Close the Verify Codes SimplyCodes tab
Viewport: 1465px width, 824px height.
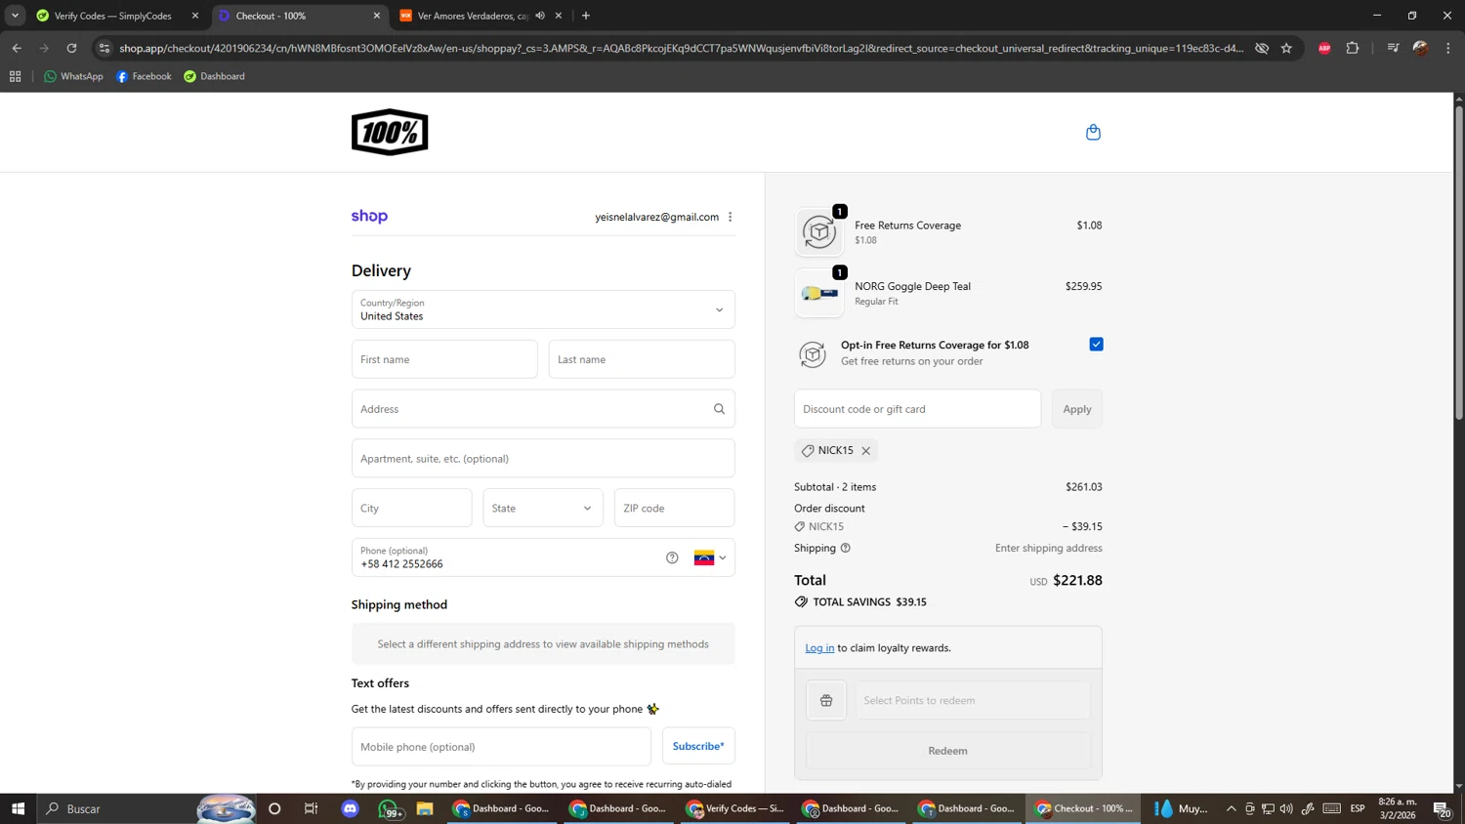coord(195,16)
